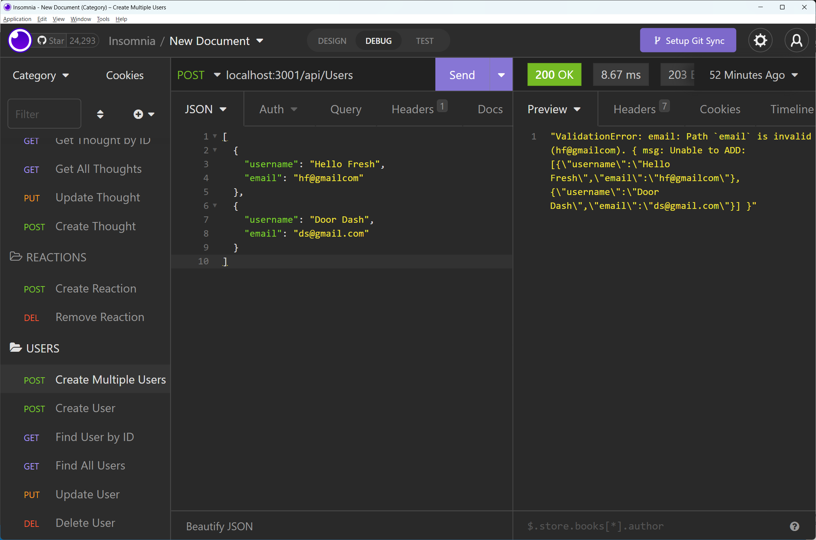Click the sort requests arrows icon

pos(100,114)
